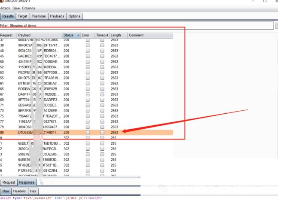
Task: Switch to the Results tab
Action: [x=8, y=16]
